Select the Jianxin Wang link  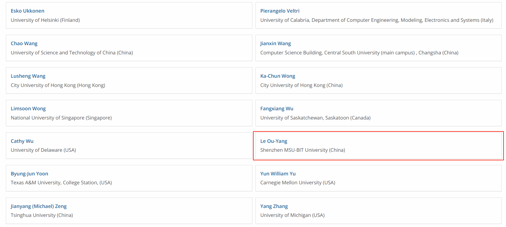click(x=275, y=44)
